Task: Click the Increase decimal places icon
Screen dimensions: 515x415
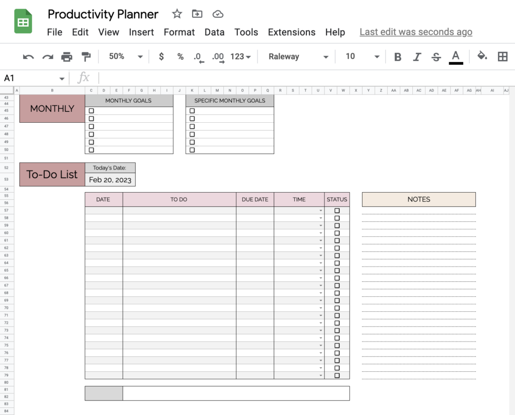Action: (218, 56)
